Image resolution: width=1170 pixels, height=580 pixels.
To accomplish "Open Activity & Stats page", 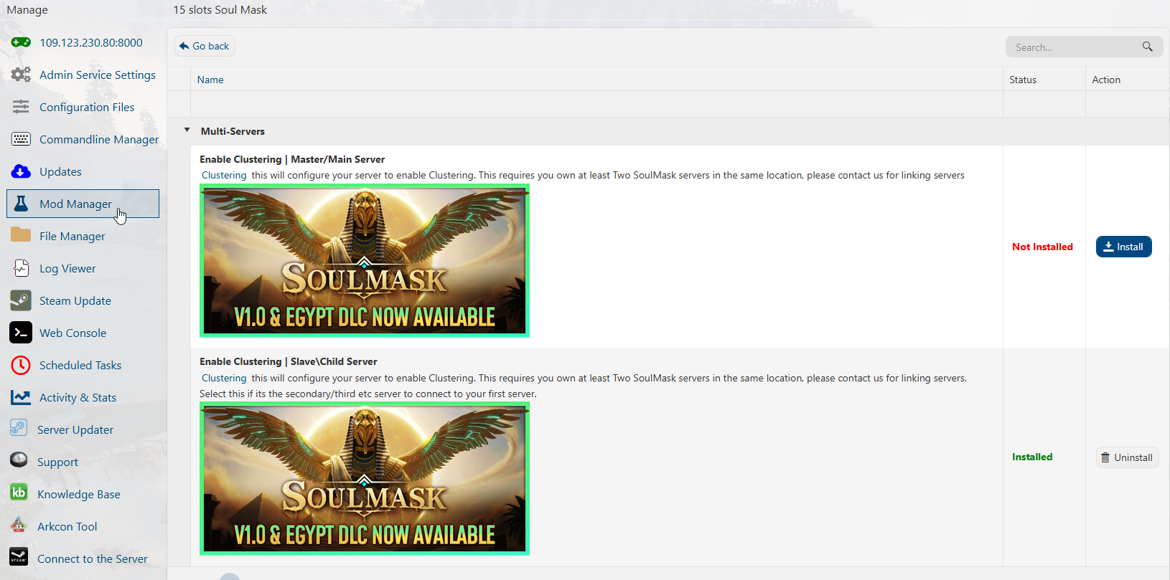I will [x=78, y=397].
